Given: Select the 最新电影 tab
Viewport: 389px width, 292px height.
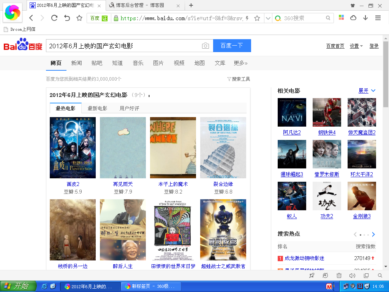Looking at the screenshot, I should click(97, 108).
